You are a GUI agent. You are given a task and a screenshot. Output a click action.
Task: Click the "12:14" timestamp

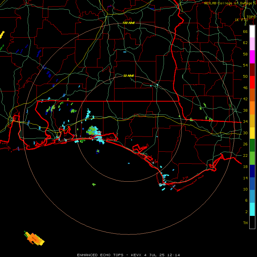point(174,255)
